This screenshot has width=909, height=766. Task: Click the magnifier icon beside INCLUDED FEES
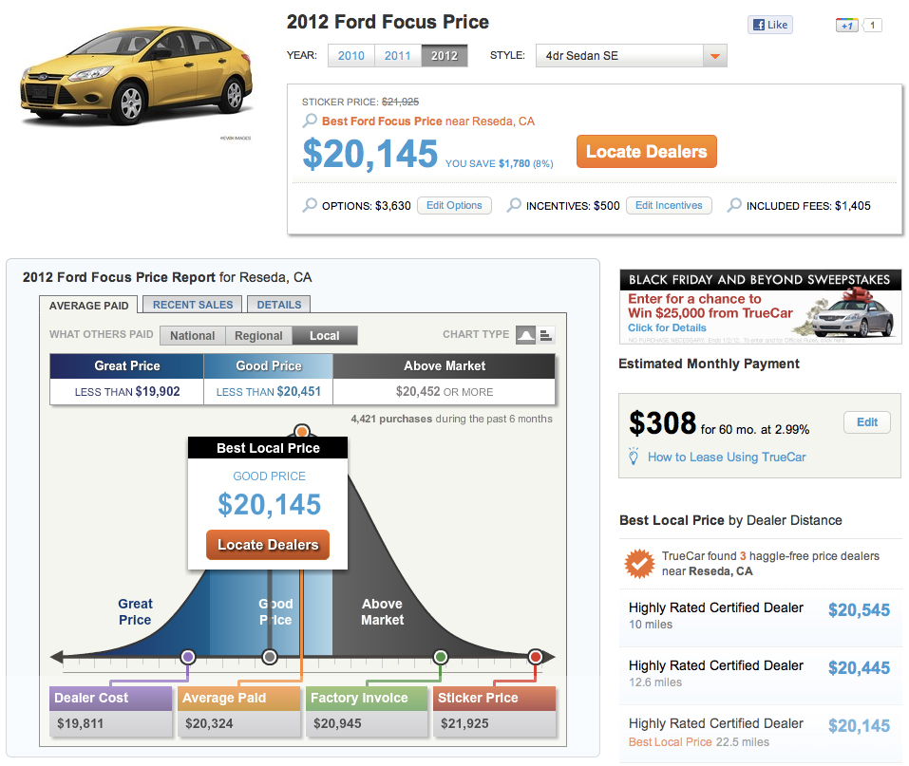734,205
